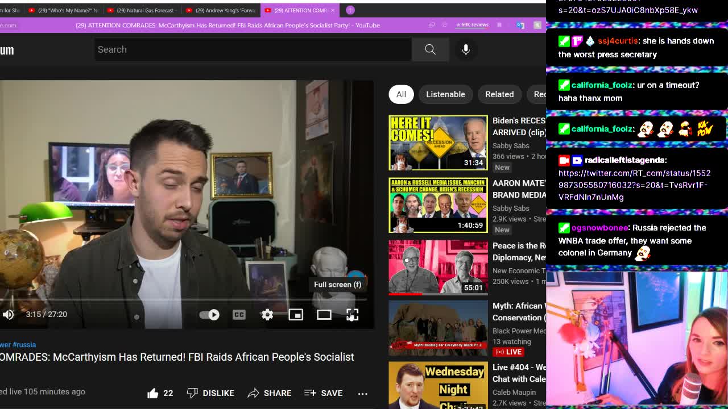This screenshot has height=409, width=728.
Task: Open twitter RT_com link in chat
Action: 634,185
